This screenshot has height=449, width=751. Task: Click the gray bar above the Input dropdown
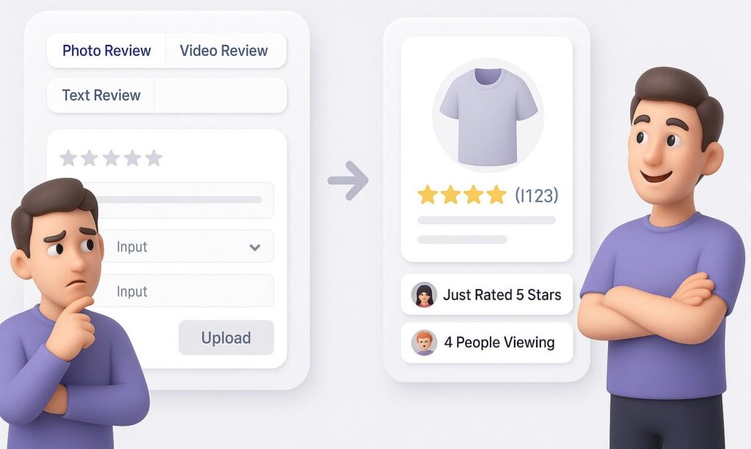point(183,200)
